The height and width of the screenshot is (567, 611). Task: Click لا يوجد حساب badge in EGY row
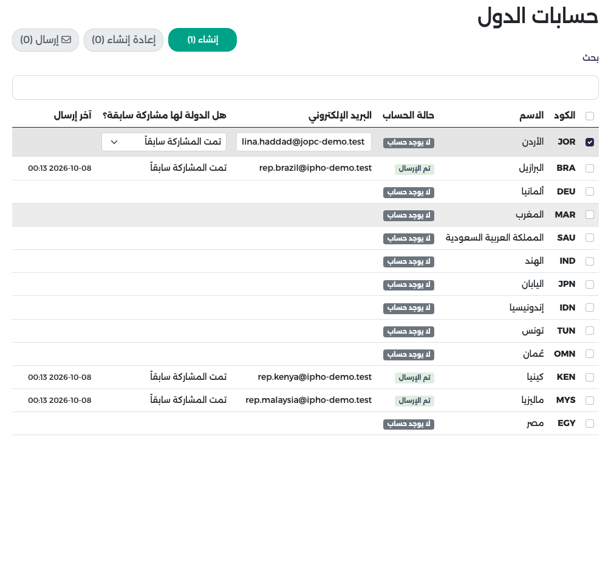click(x=409, y=424)
